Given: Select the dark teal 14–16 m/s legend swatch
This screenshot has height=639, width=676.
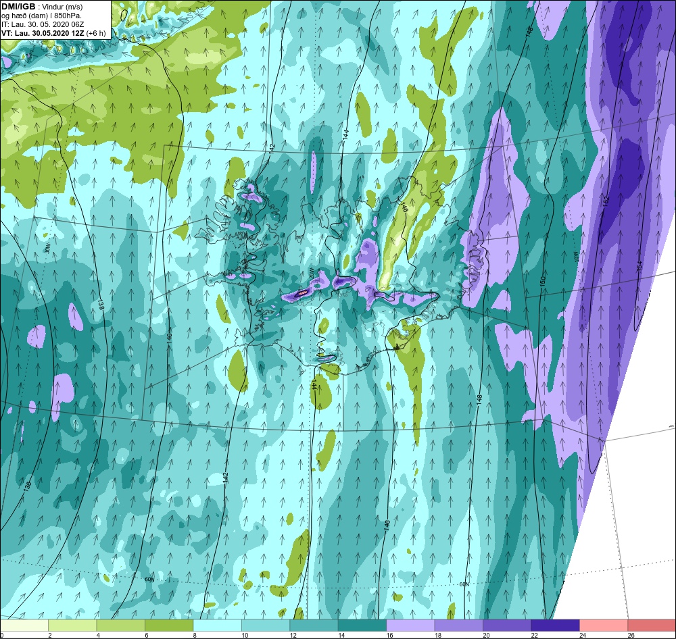Looking at the screenshot, I should (x=362, y=625).
